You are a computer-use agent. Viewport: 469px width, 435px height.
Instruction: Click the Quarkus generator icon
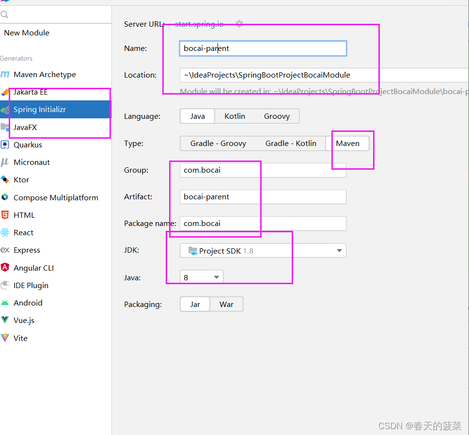(x=5, y=145)
